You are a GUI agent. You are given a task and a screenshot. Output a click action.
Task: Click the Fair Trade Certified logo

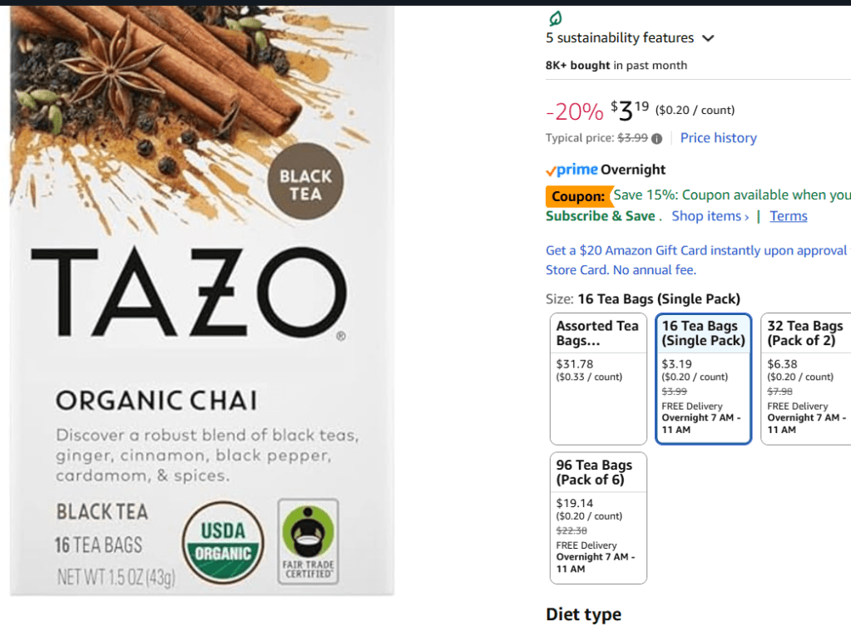[x=309, y=541]
